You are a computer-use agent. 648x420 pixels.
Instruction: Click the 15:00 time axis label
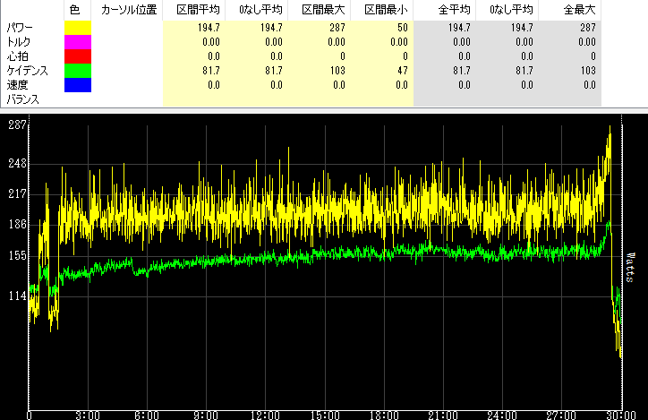coord(325,415)
